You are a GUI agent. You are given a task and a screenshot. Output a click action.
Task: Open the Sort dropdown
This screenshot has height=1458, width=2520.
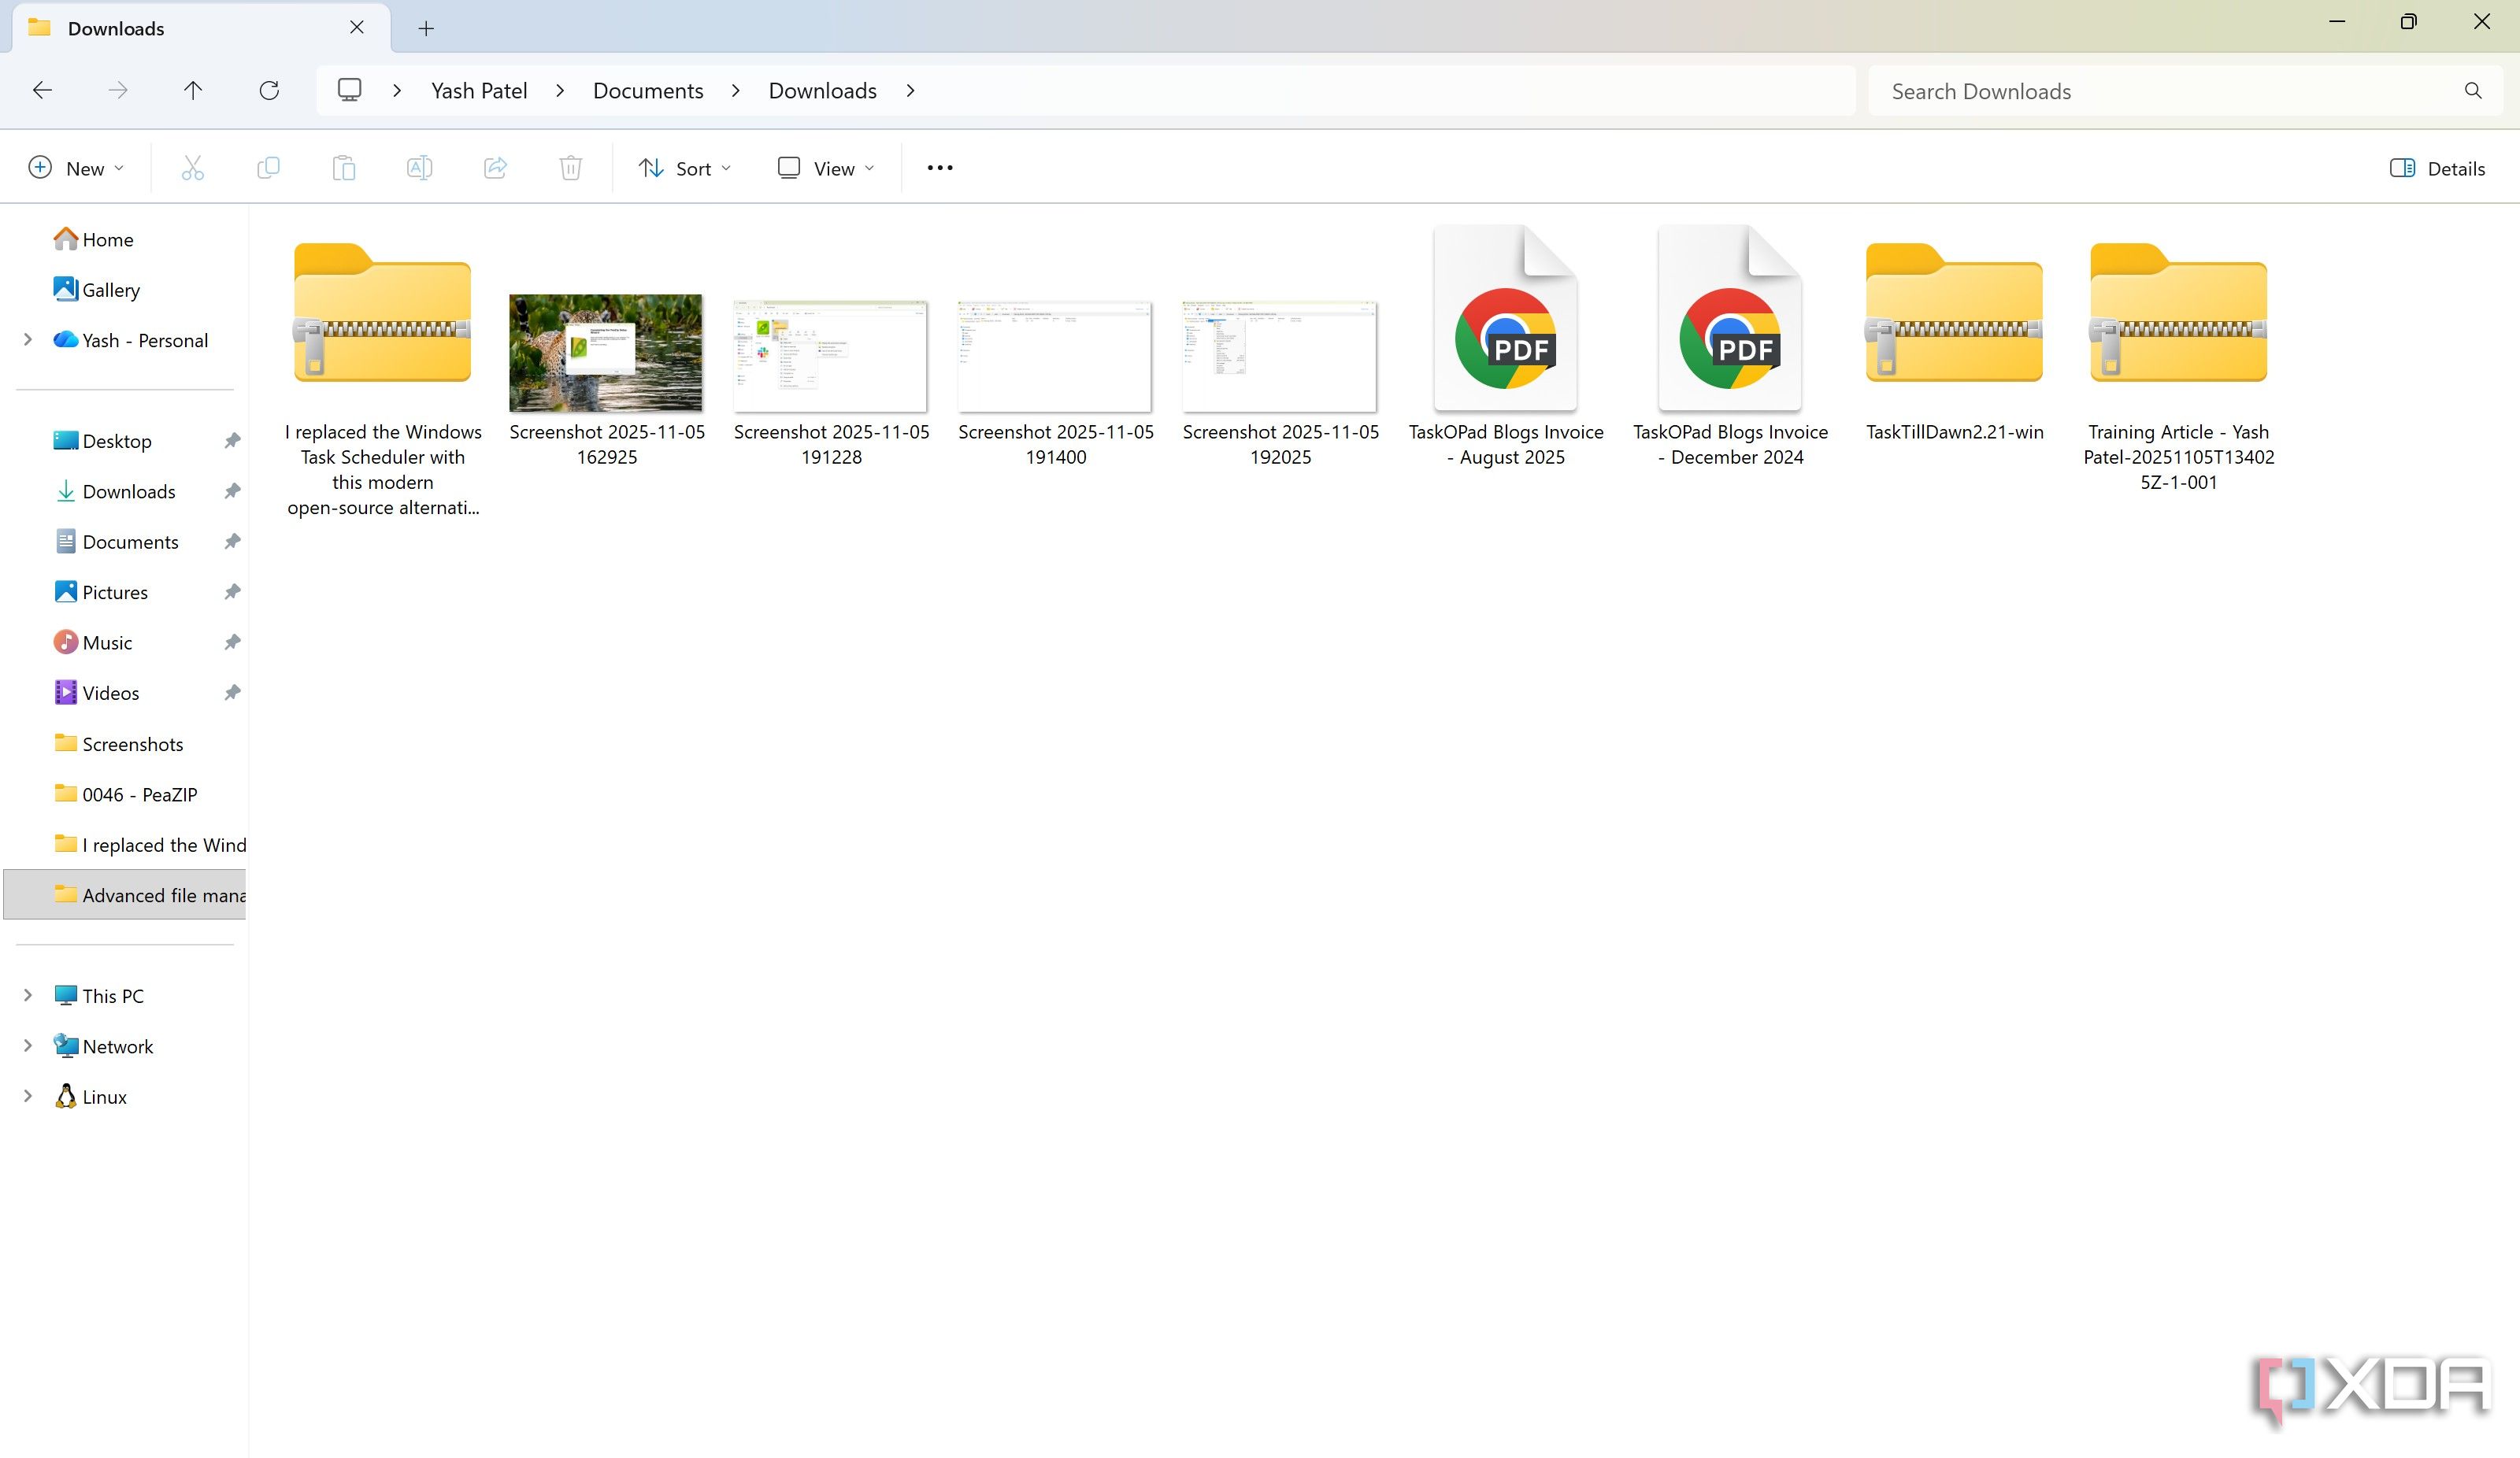[685, 168]
